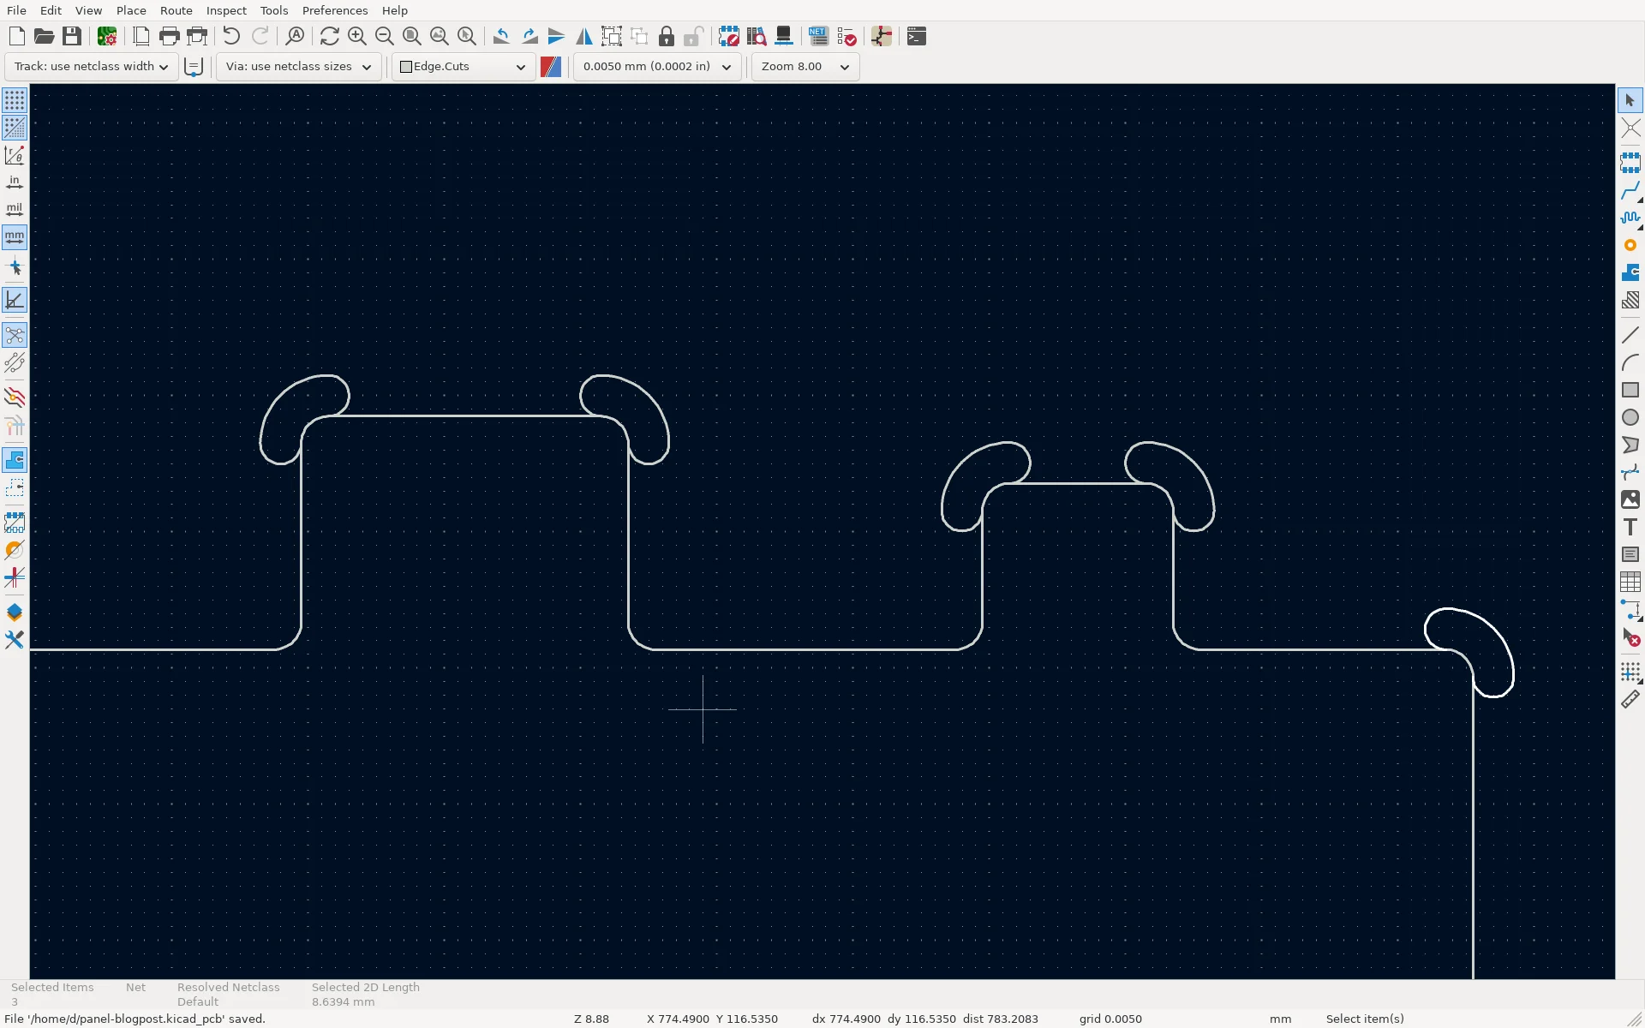Show the appearance layers manager
Viewport: 1645px width, 1028px height.
[x=15, y=613]
